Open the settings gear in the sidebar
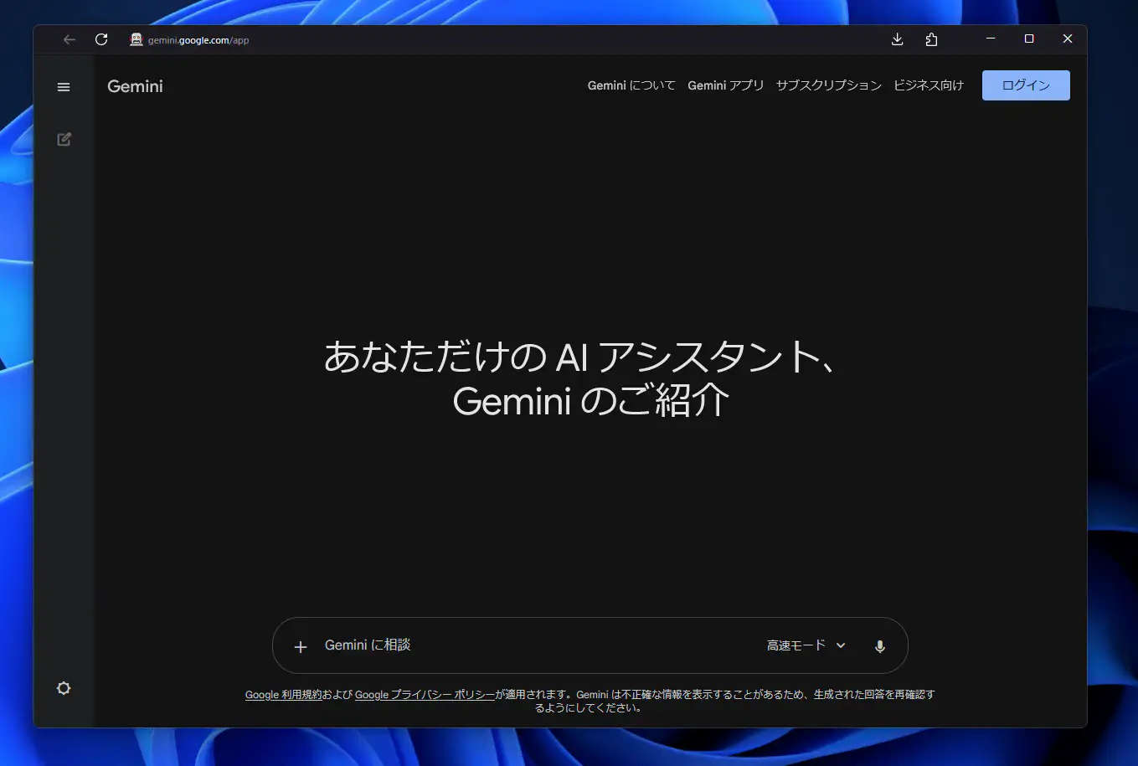 [64, 688]
